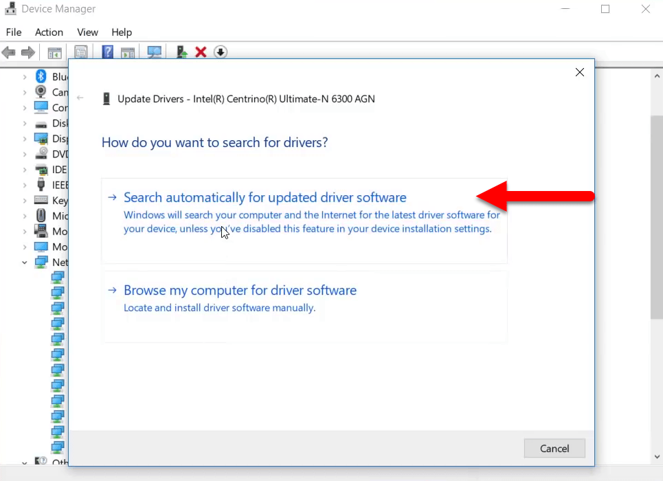Open the File menu
This screenshot has height=481, width=663.
point(14,32)
